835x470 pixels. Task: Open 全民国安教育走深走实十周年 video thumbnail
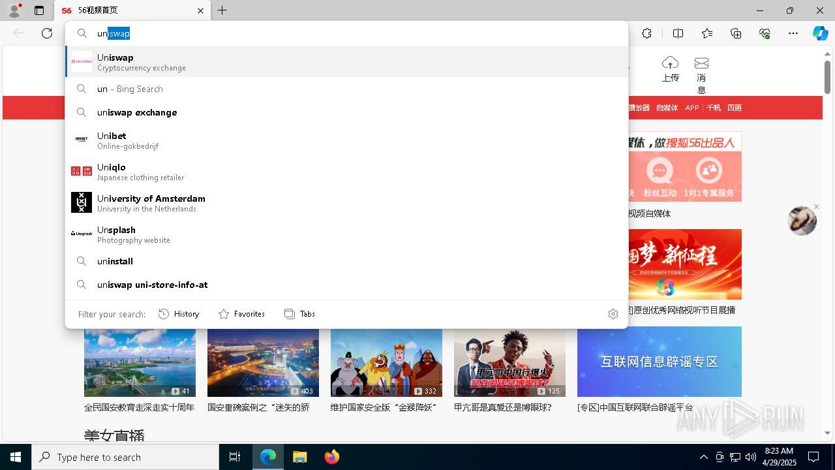140,362
